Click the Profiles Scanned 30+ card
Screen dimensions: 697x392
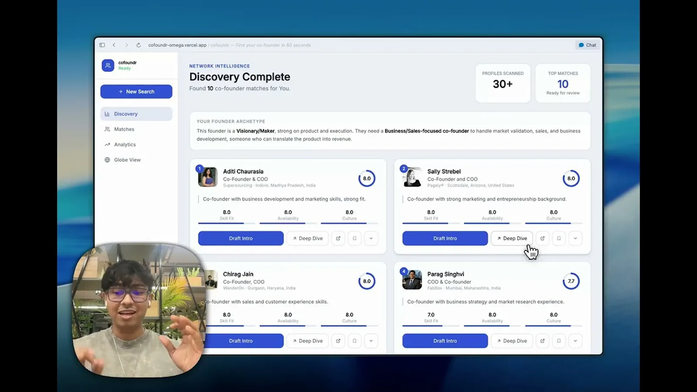tap(503, 83)
